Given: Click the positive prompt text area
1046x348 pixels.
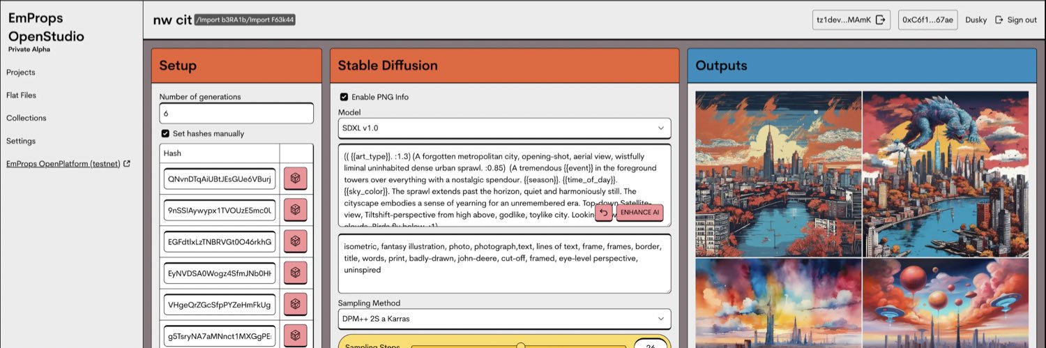Looking at the screenshot, I should (504, 186).
